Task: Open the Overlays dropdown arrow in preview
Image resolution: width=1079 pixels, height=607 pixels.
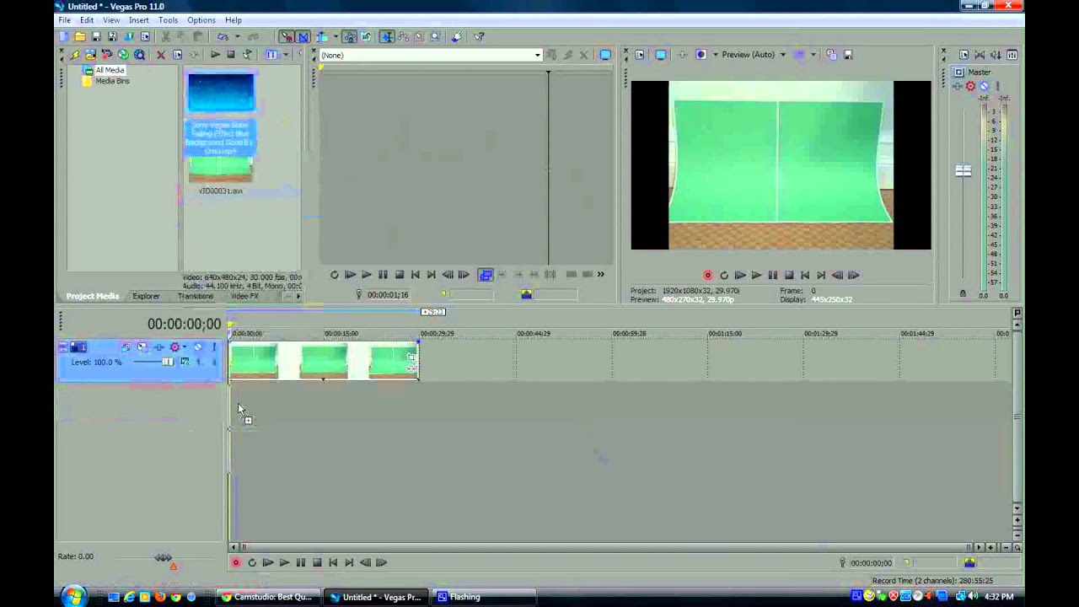Action: (813, 55)
